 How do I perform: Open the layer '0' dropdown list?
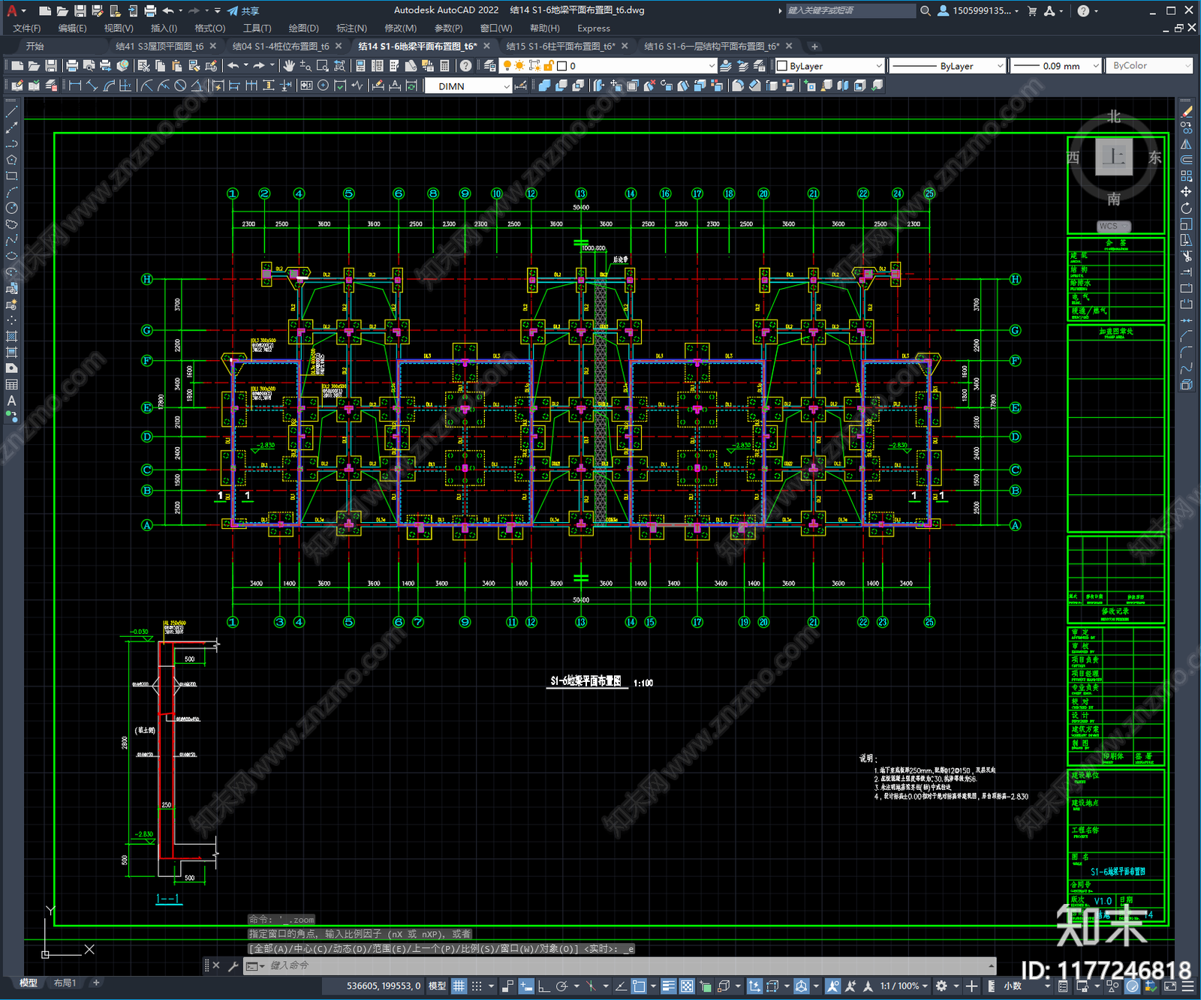click(609, 66)
